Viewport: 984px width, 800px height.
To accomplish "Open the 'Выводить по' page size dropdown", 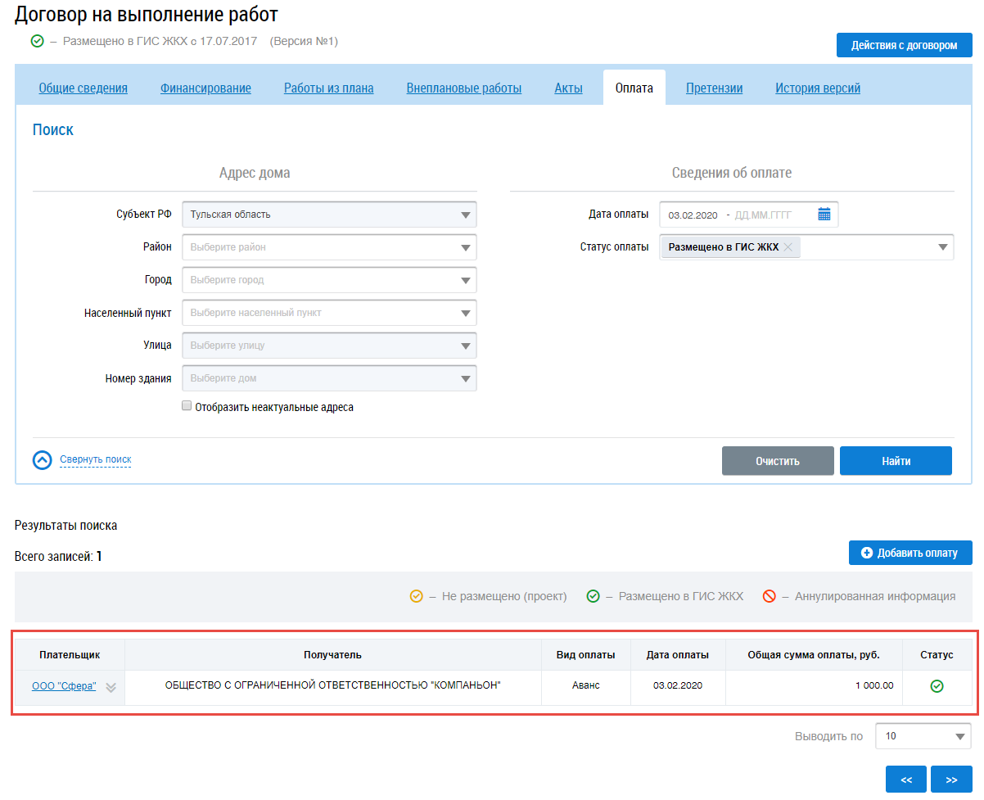I will click(923, 736).
